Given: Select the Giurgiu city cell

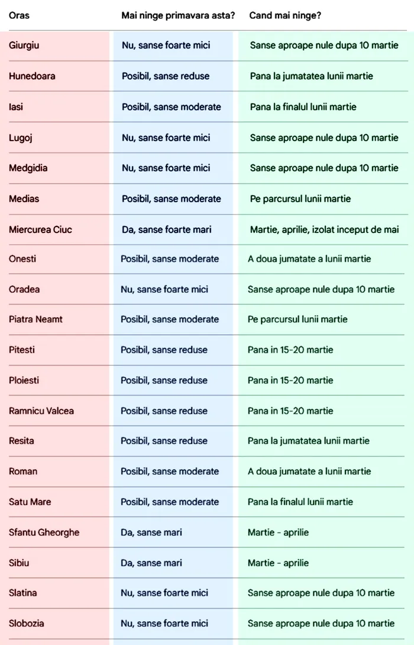Looking at the screenshot, I should [24, 45].
